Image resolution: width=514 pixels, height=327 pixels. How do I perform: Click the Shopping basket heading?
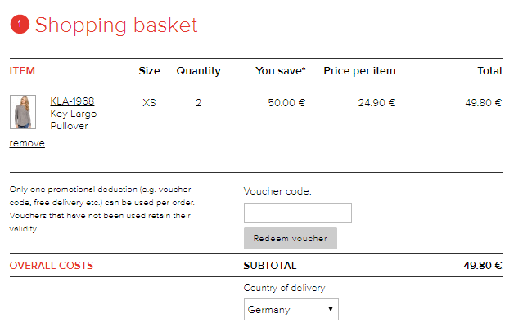(x=116, y=25)
